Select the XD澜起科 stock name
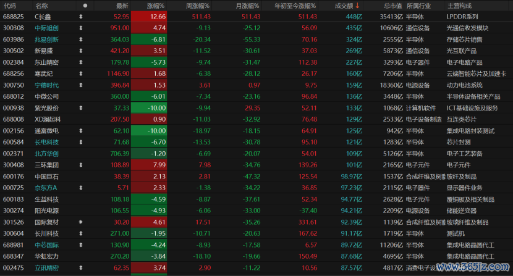The width and height of the screenshot is (513, 276). tap(48, 119)
